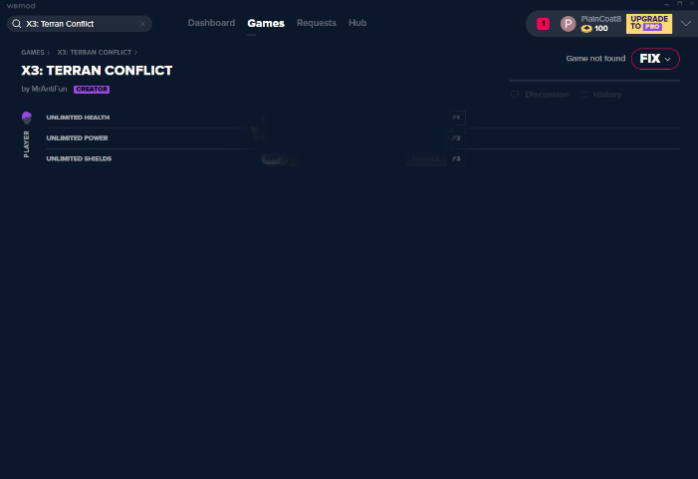Open creator MrAntiFun's profile

(x=49, y=89)
